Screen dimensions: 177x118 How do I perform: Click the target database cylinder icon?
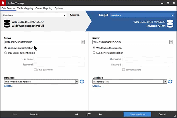click(x=170, y=23)
